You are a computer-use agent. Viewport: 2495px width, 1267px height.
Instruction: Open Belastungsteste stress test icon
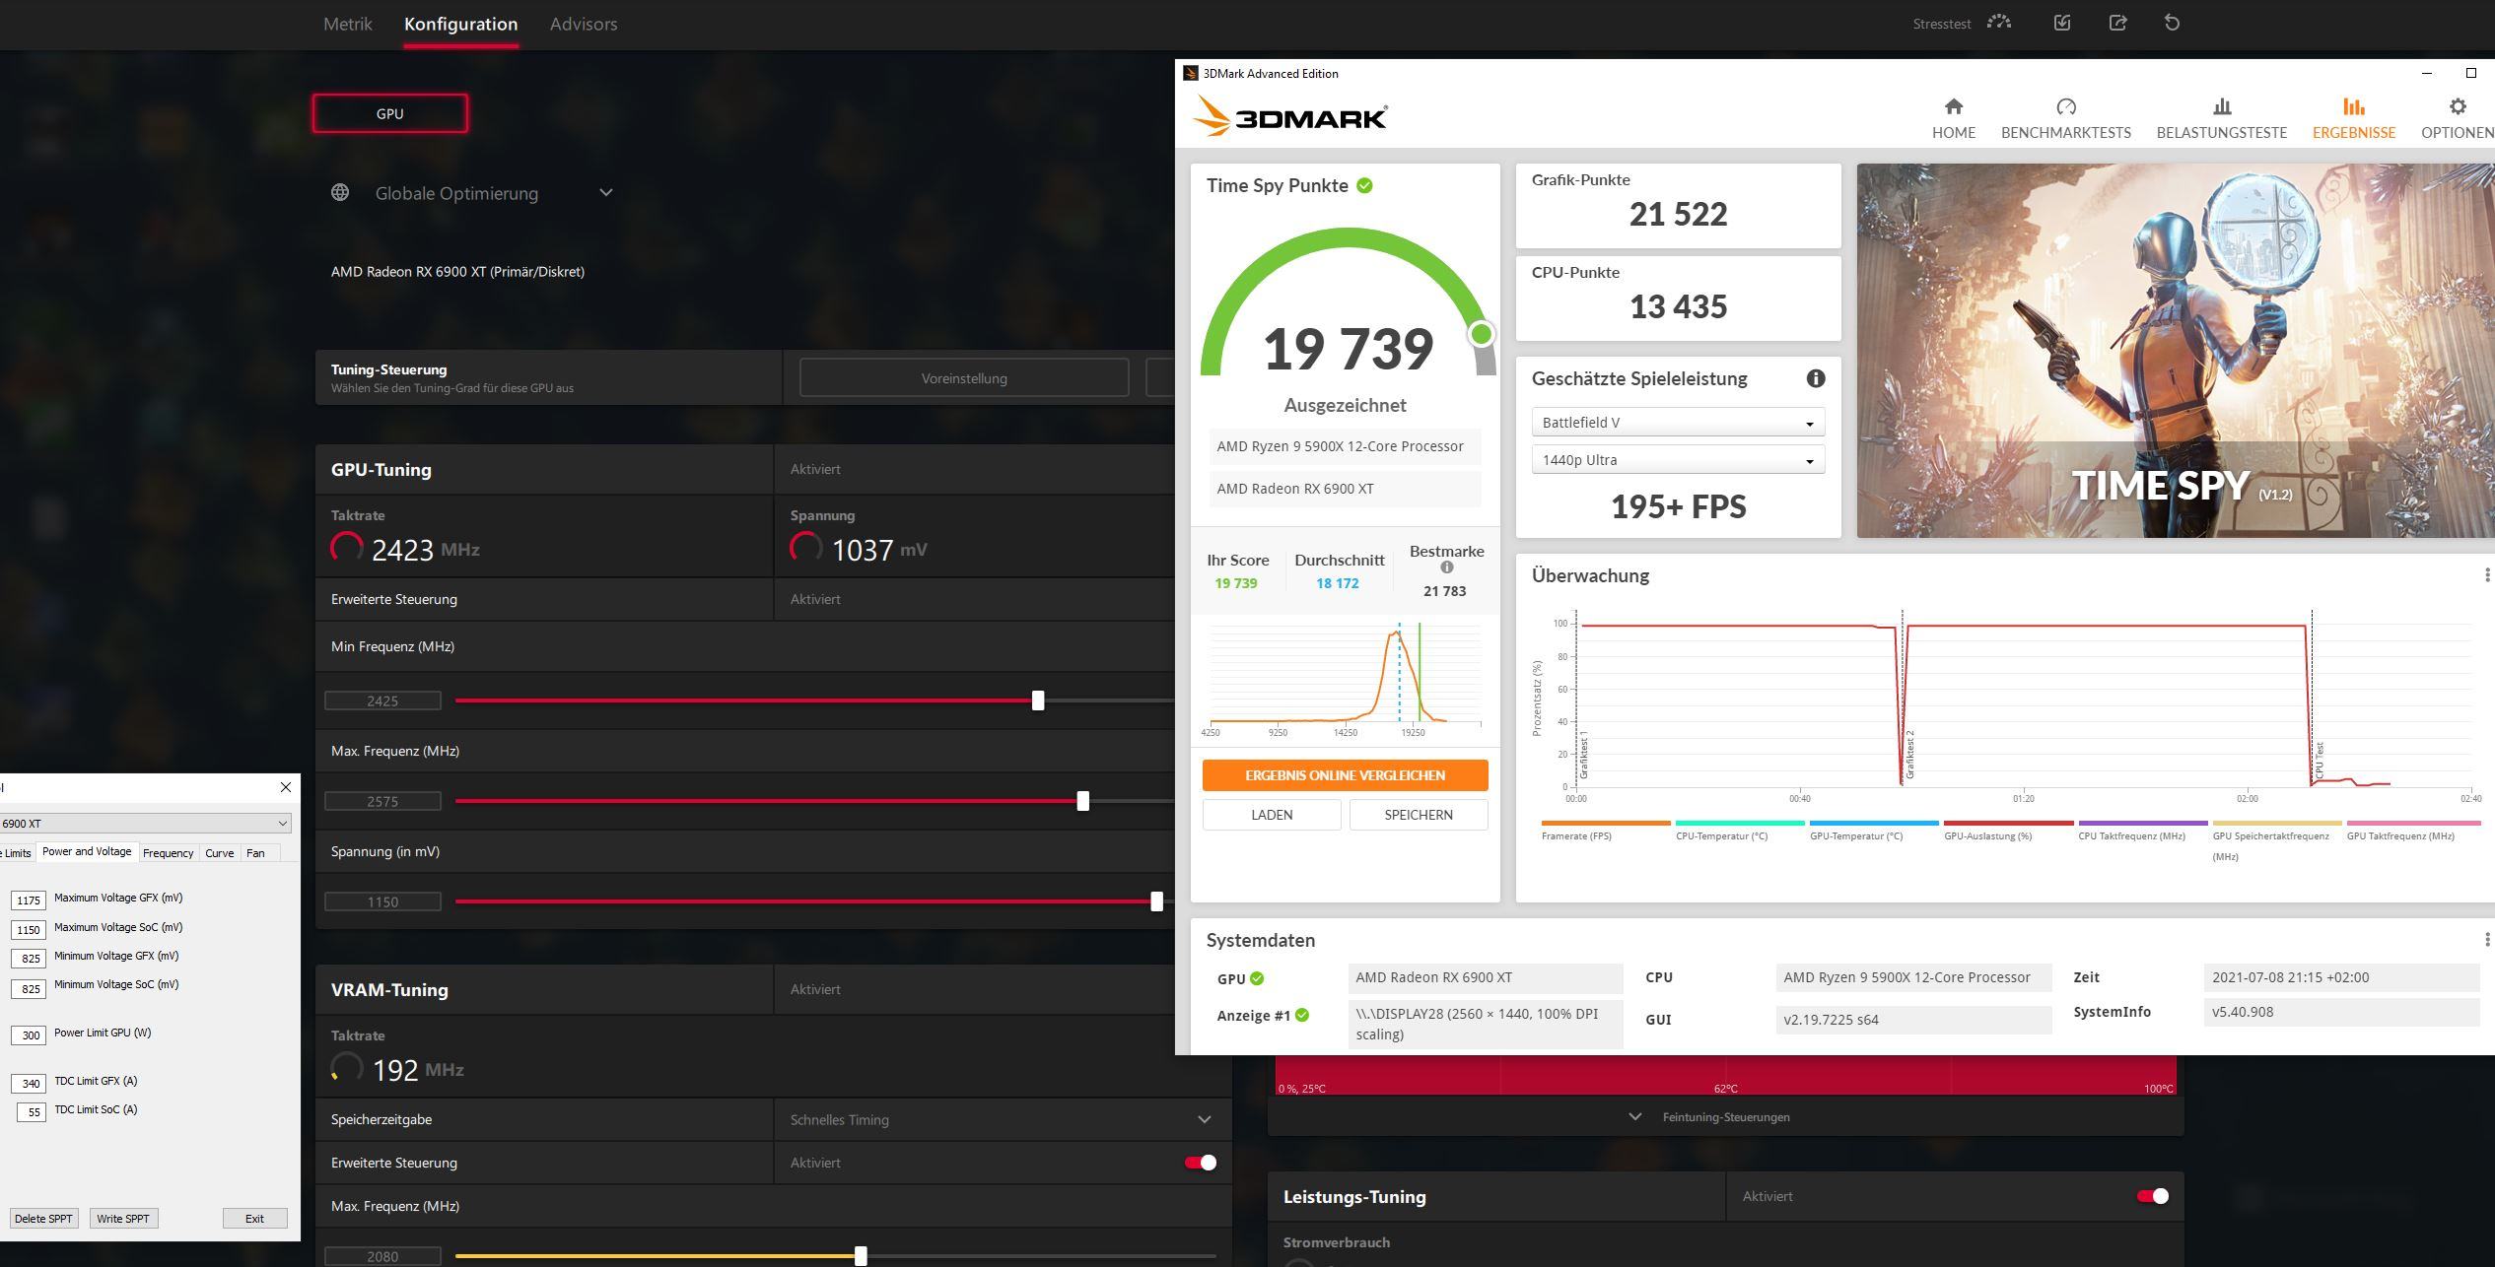[2221, 106]
